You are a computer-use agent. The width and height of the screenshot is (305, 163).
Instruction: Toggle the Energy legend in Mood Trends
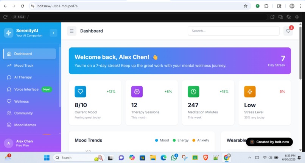coord(181,140)
